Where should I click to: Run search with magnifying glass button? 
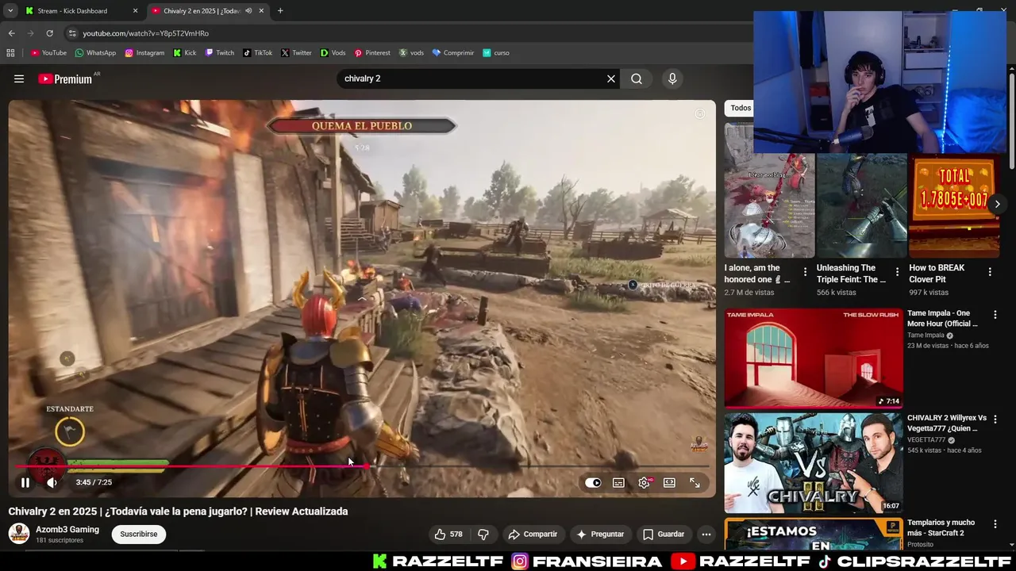[x=637, y=79]
